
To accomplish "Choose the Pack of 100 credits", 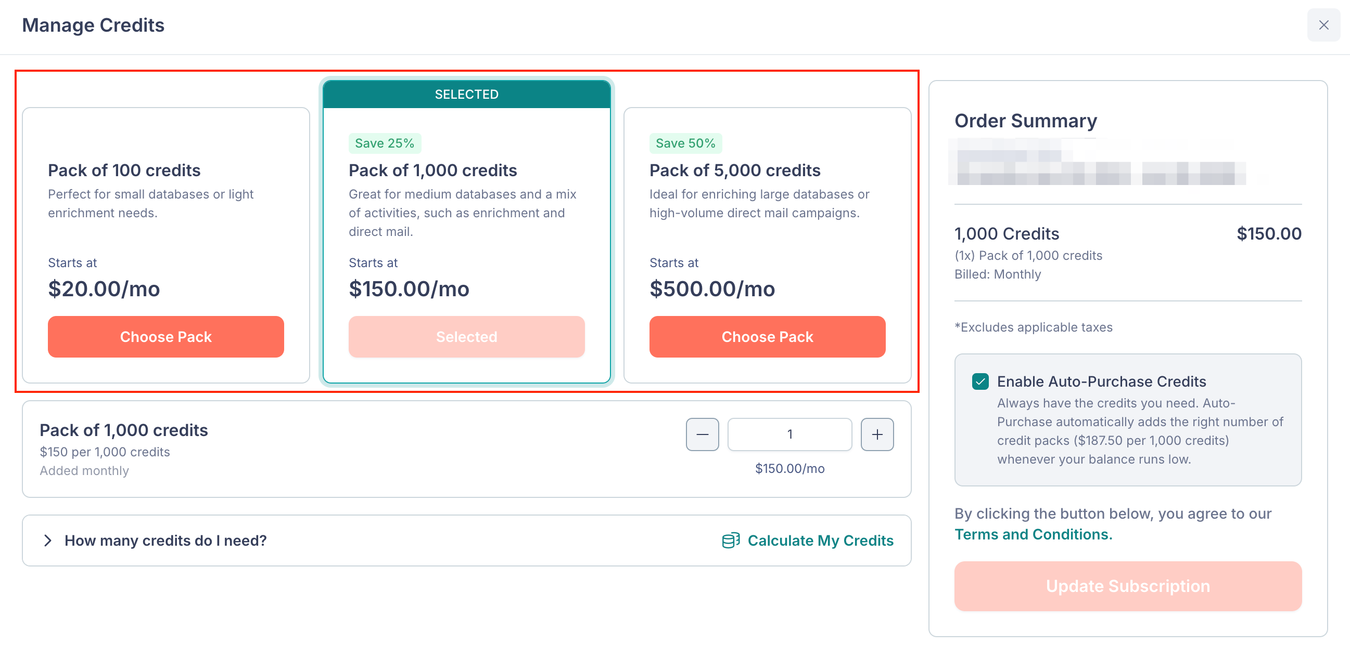I will [x=165, y=337].
